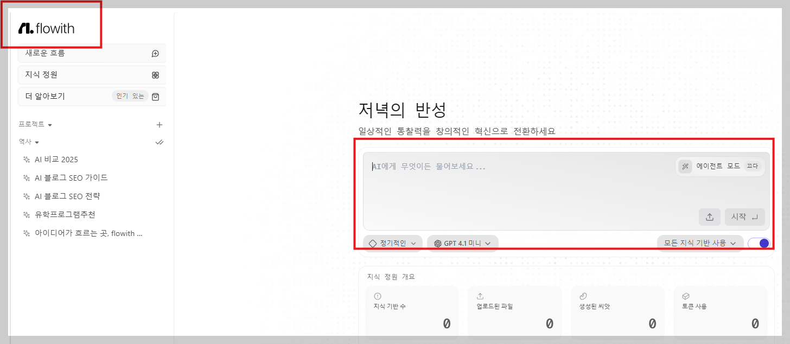Collapse the 역사 section in the sidebar

pos(36,142)
